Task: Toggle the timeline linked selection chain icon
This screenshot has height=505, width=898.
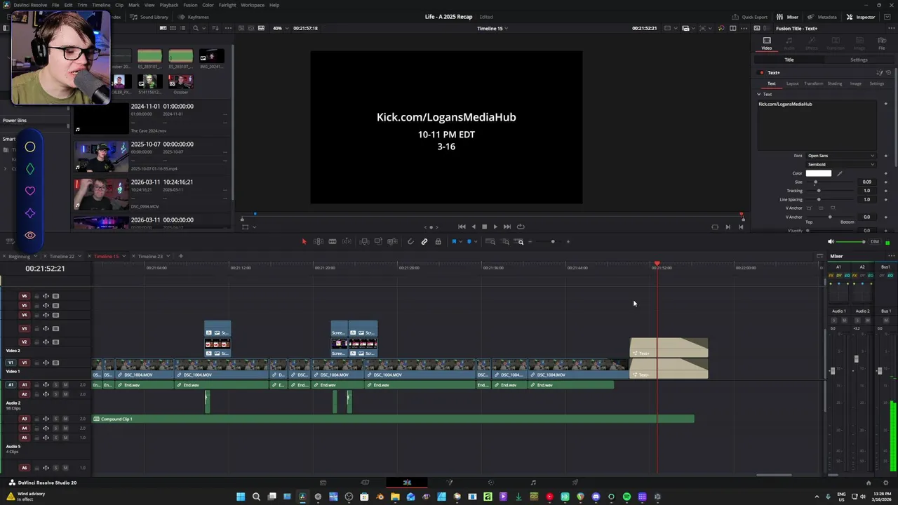Action: pyautogui.click(x=424, y=241)
